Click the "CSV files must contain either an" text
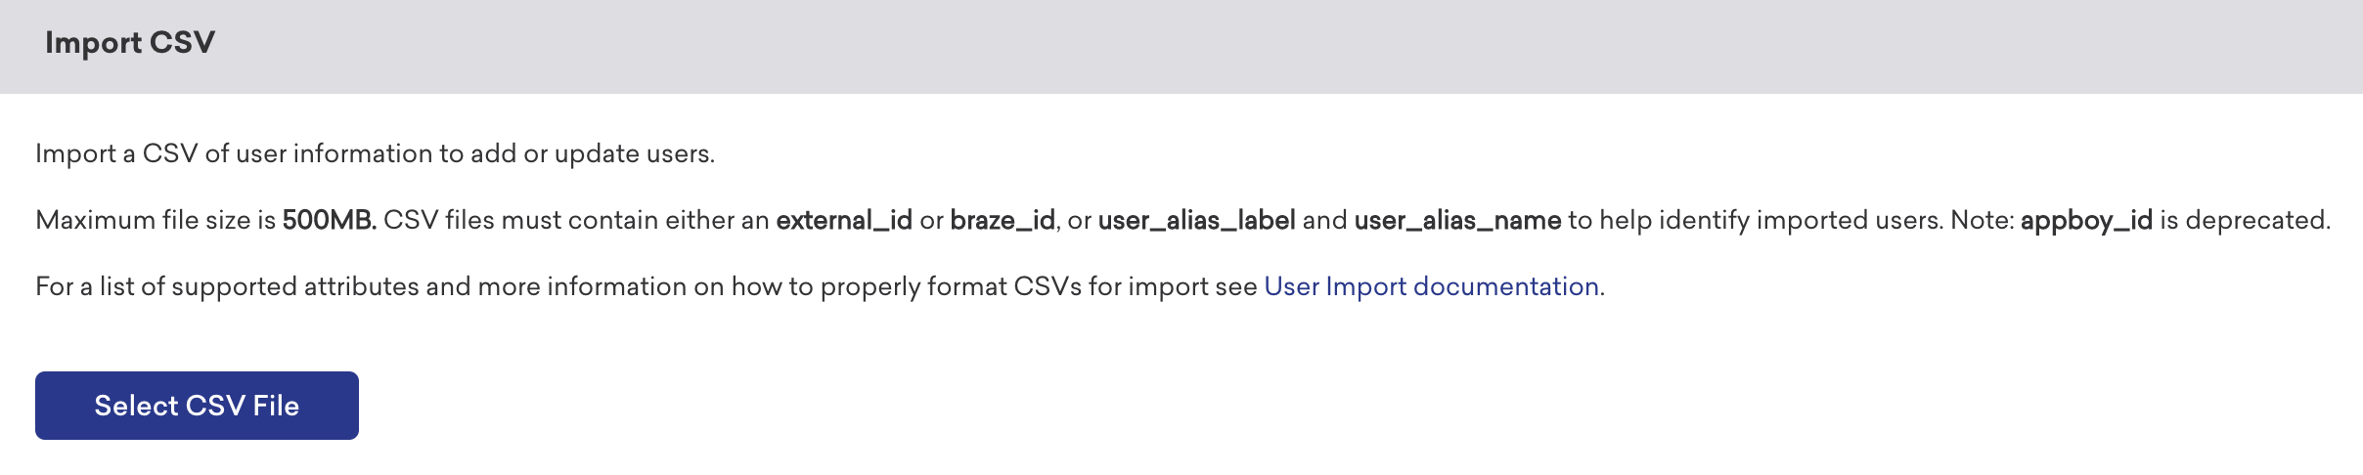 click(576, 220)
